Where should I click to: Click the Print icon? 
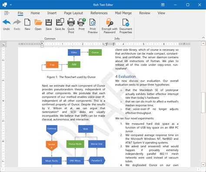point(82,22)
